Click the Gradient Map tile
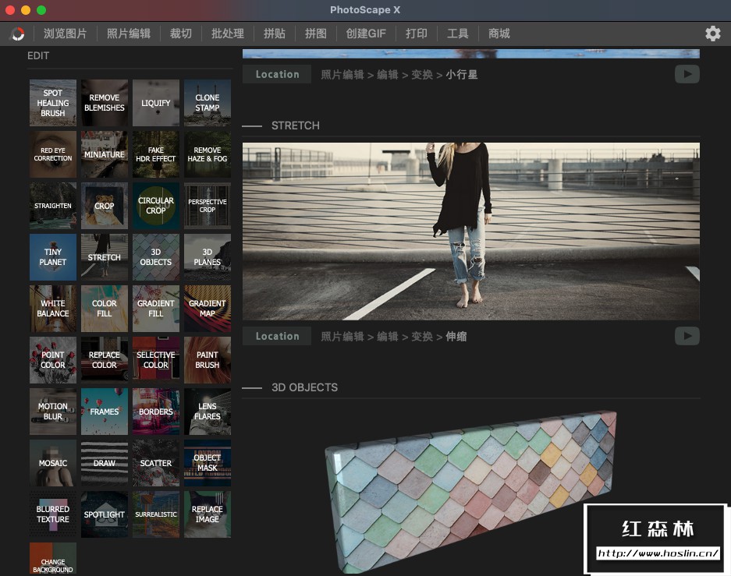This screenshot has height=576, width=731. 208,309
